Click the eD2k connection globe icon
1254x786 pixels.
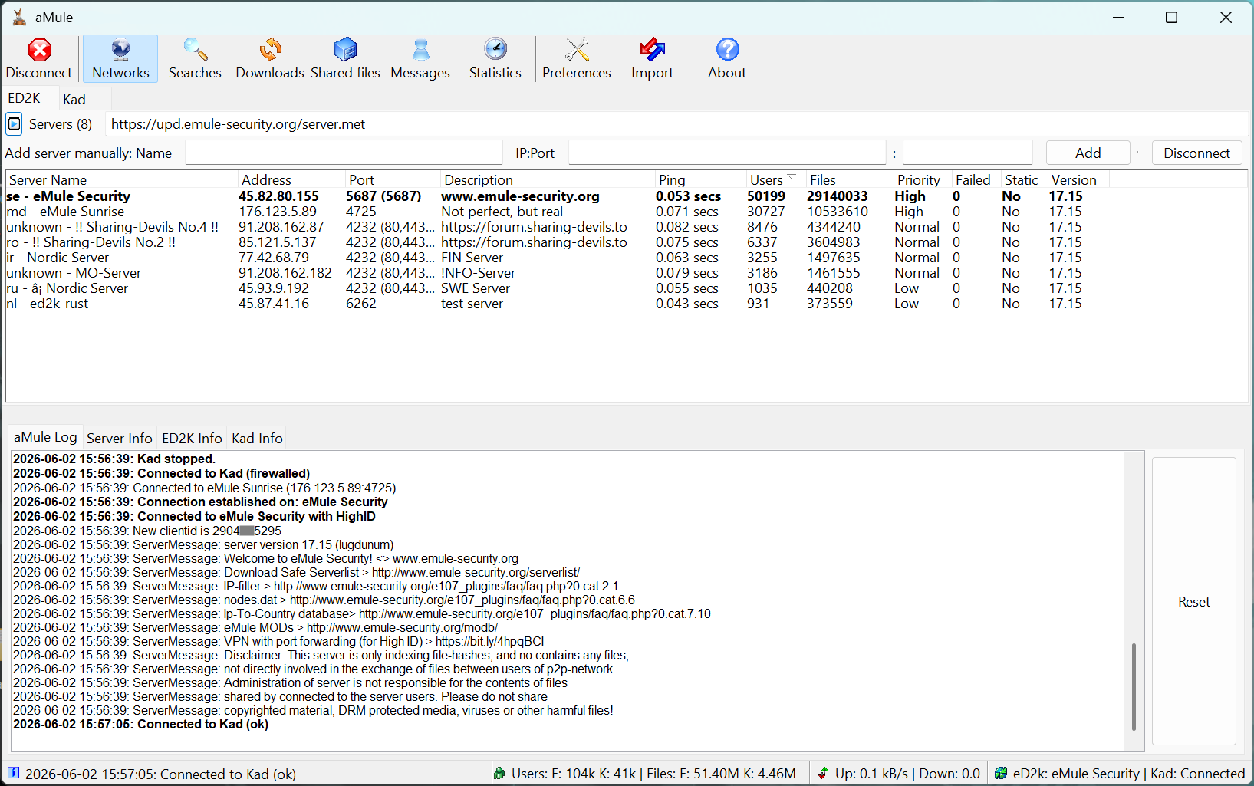coord(1001,773)
